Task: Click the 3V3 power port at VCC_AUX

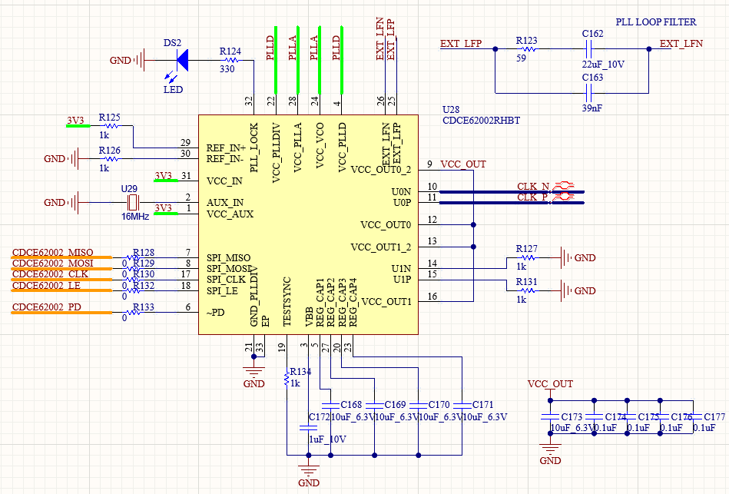Action: pyautogui.click(x=165, y=208)
